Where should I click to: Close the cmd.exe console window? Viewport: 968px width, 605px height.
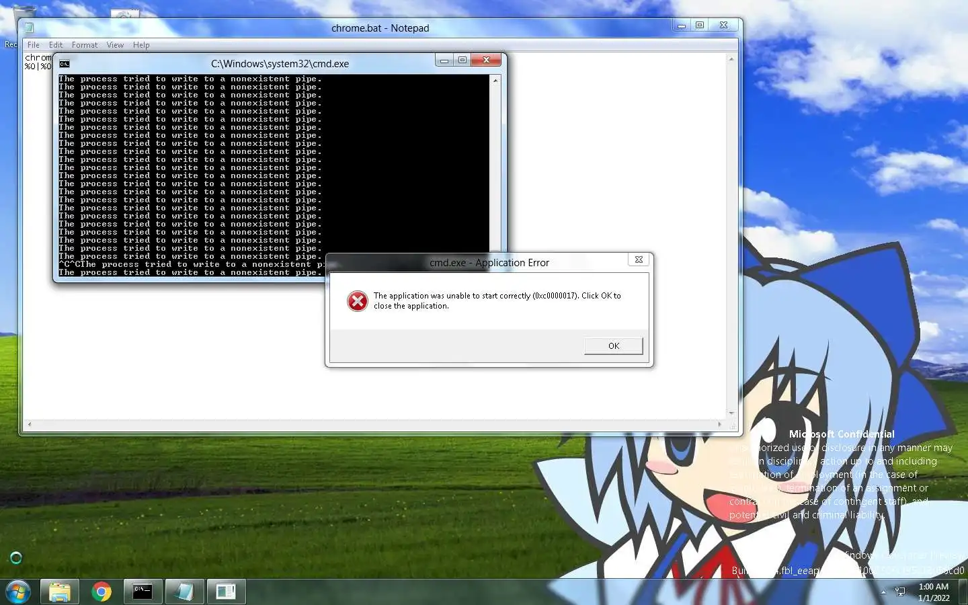[486, 61]
